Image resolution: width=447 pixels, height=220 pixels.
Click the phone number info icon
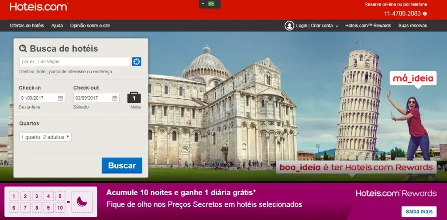[x=425, y=14]
